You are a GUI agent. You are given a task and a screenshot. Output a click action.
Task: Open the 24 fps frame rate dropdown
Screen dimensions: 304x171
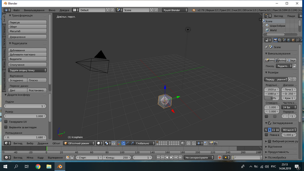289,107
